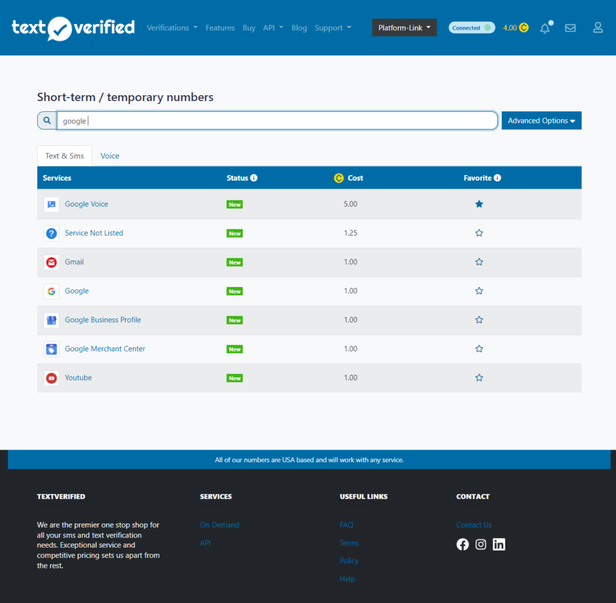The height and width of the screenshot is (603, 616).
Task: Open the Google Voice service link
Action: click(x=87, y=204)
